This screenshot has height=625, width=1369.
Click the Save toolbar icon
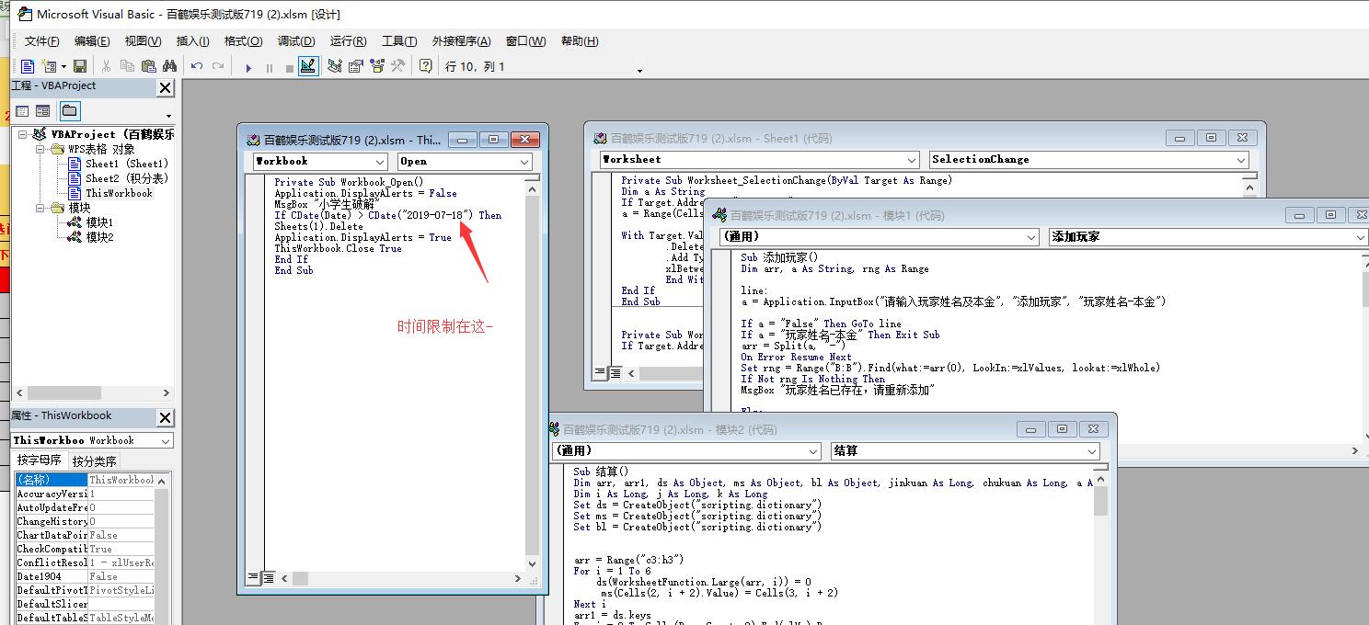[x=80, y=66]
